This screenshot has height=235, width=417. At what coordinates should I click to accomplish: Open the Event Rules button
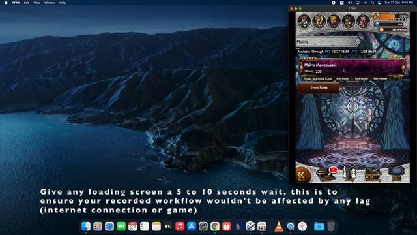coord(319,87)
